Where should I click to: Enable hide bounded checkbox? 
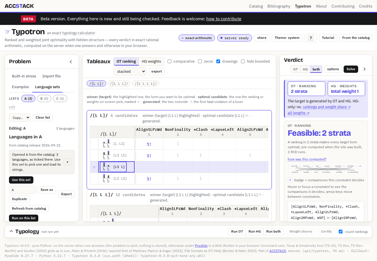click(x=243, y=61)
